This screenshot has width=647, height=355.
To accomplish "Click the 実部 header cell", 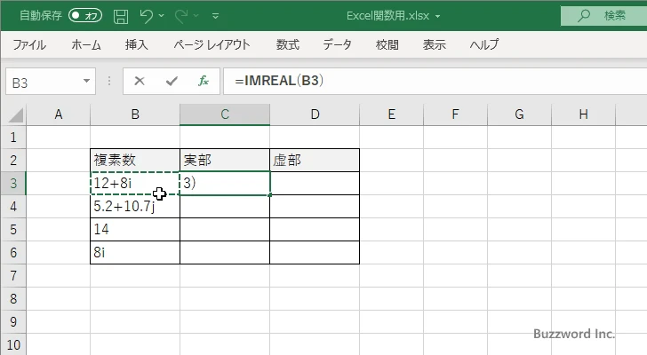I will click(225, 161).
